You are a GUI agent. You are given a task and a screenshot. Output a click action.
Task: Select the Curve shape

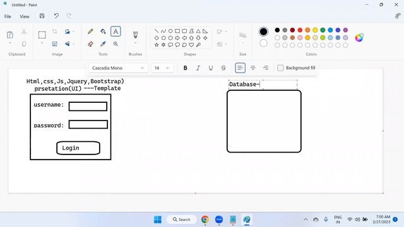[163, 31]
